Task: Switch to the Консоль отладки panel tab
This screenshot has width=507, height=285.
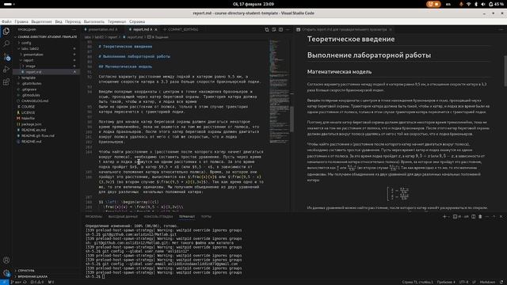Action: 158,216
